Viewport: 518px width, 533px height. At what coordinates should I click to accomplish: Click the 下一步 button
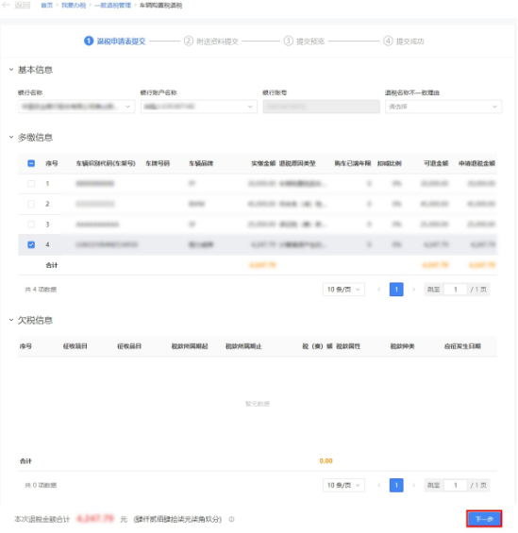[484, 519]
